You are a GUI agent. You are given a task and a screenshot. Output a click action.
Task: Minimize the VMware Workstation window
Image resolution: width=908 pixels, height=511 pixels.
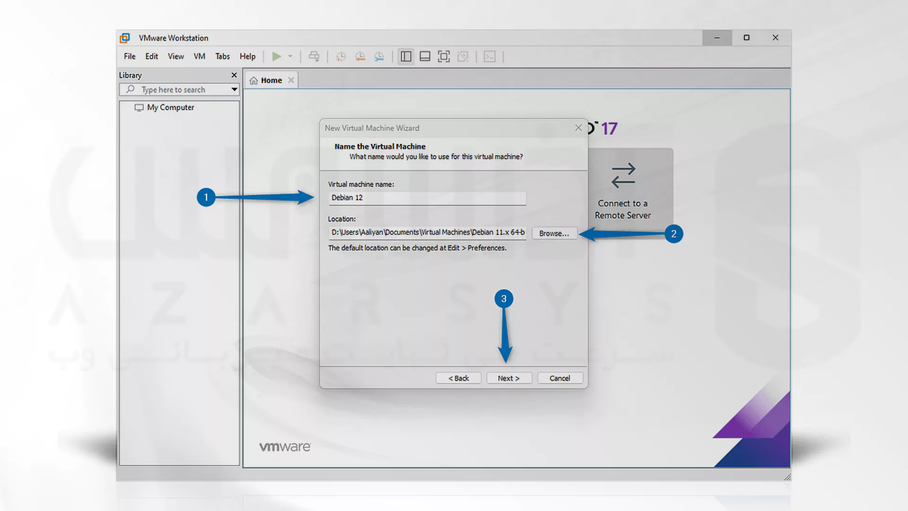(x=717, y=38)
